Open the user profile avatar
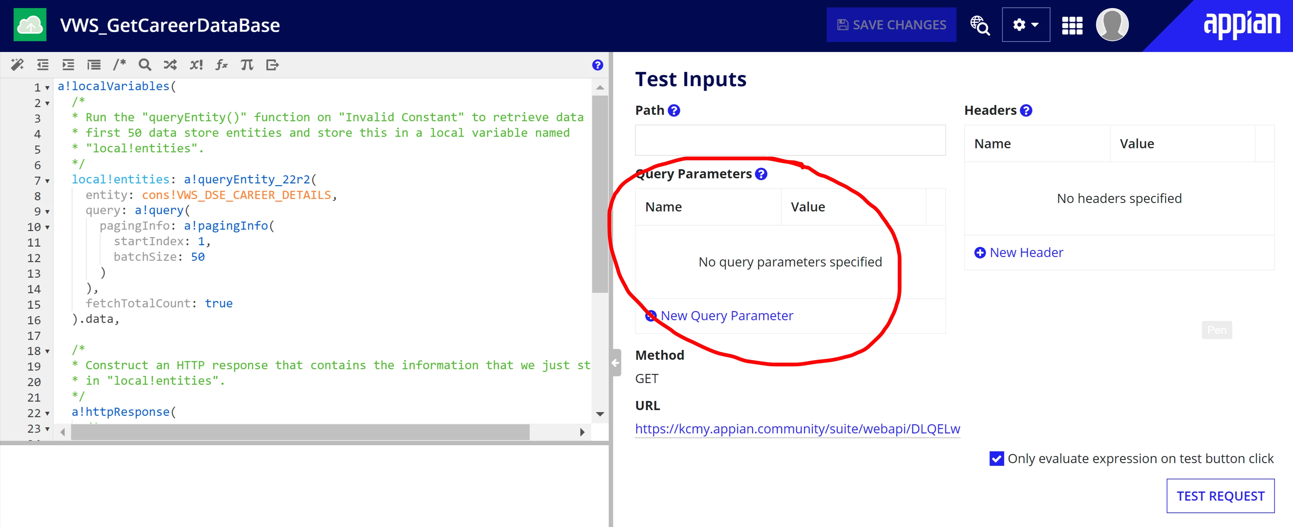 1112,25
